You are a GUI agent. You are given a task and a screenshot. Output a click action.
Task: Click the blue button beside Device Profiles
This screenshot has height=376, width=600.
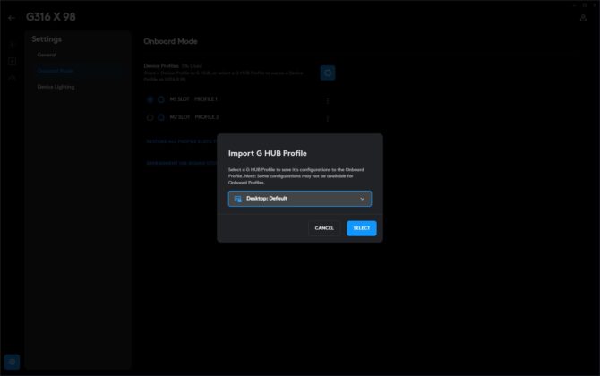(x=328, y=73)
